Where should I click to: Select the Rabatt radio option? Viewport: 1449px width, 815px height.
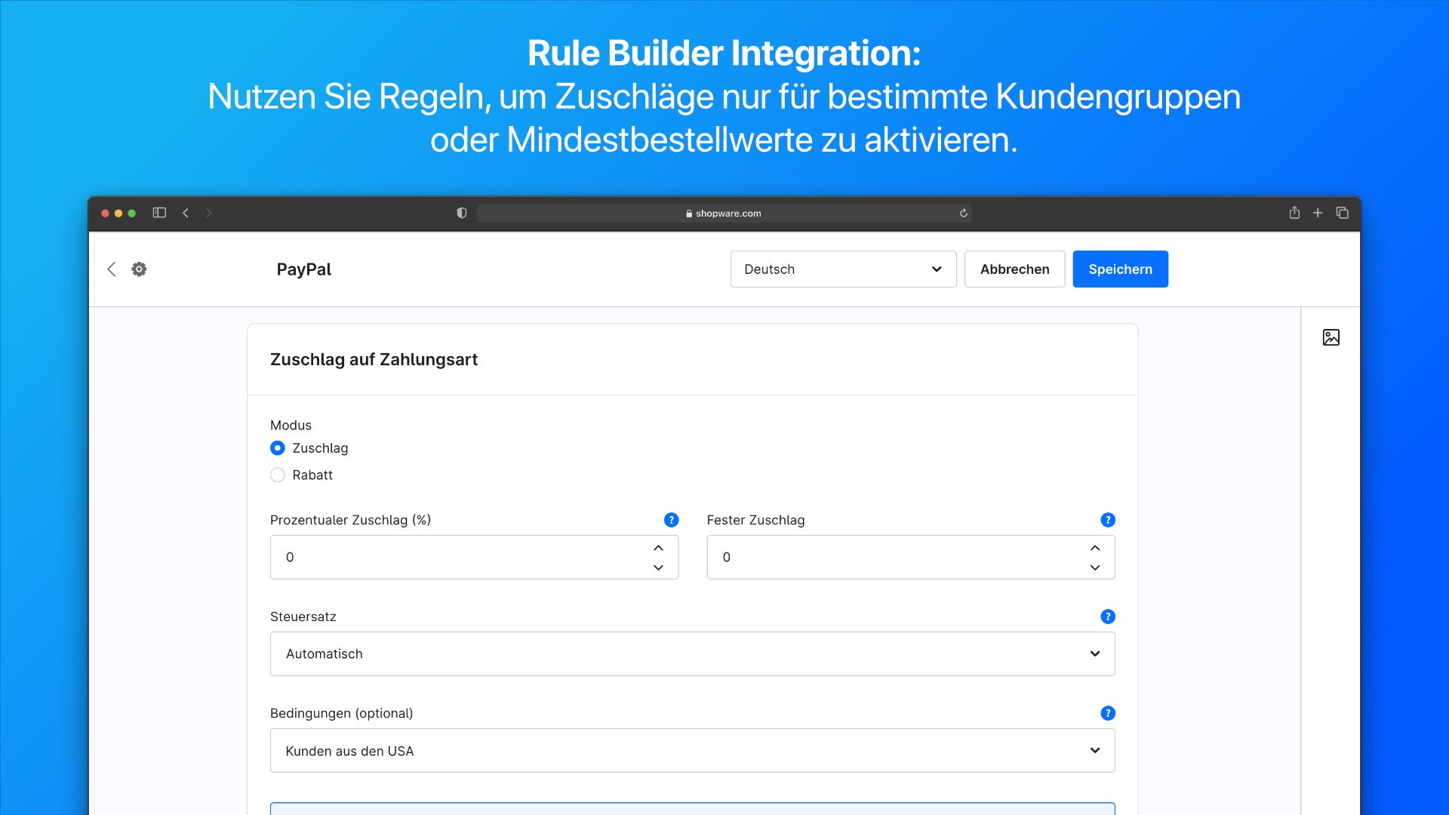278,475
